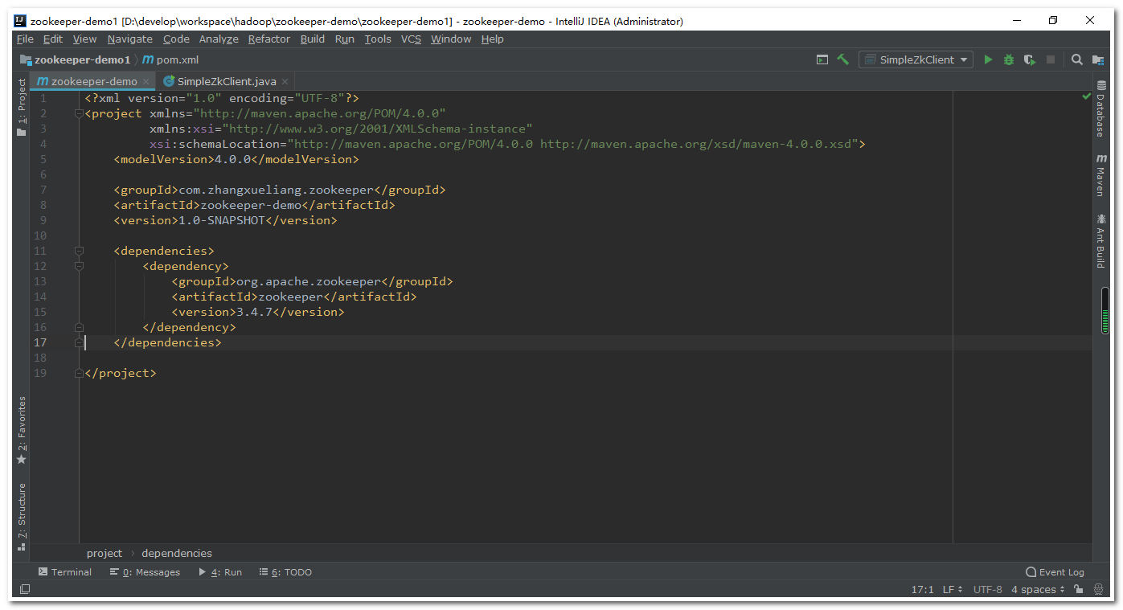1123x610 pixels.
Task: Click the dependencies breadcrumb at editor bottom
Action: [177, 553]
